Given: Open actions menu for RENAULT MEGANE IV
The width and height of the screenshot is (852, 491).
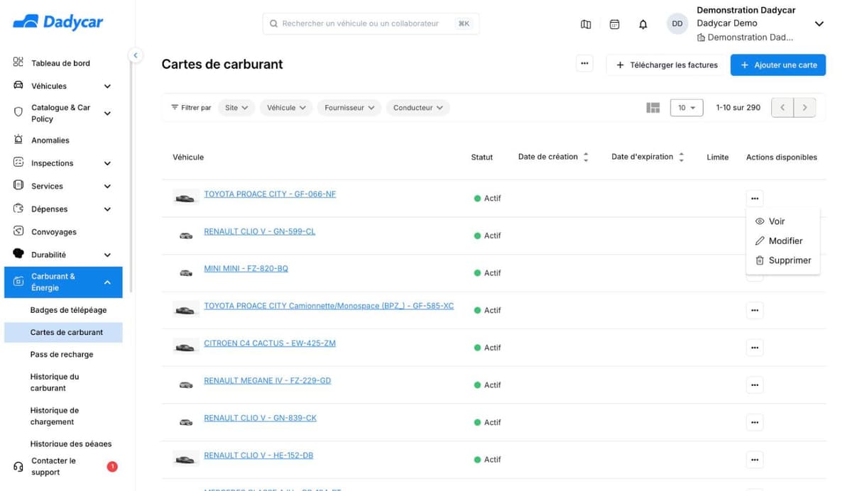Looking at the screenshot, I should pos(755,385).
